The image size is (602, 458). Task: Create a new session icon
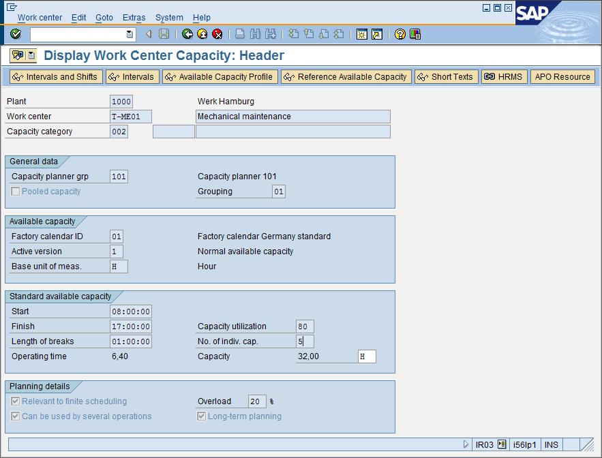click(361, 34)
